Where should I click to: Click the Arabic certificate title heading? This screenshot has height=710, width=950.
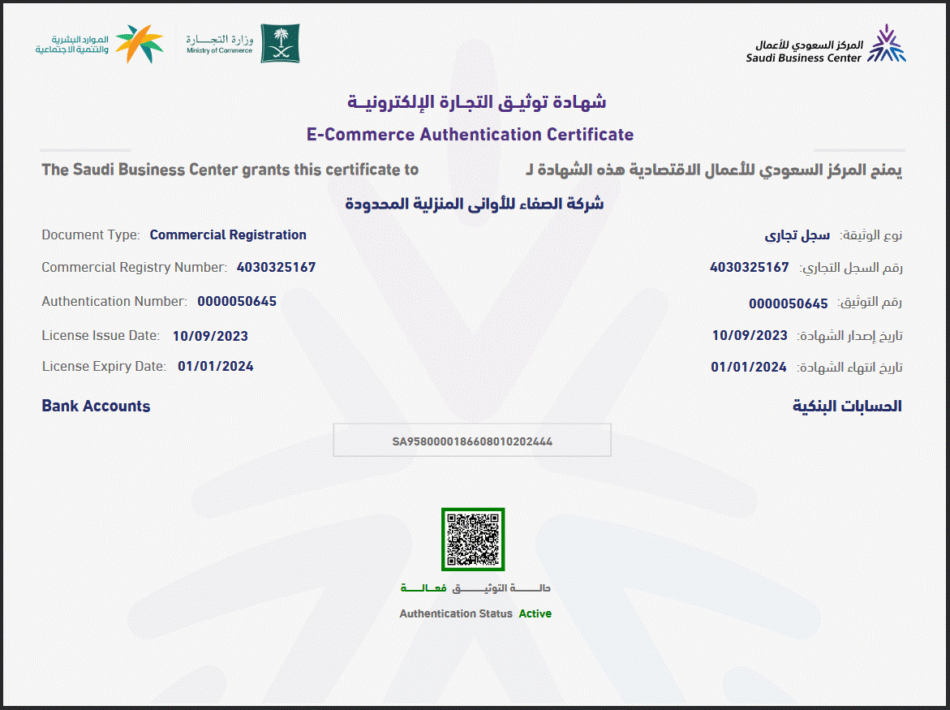pos(476,101)
